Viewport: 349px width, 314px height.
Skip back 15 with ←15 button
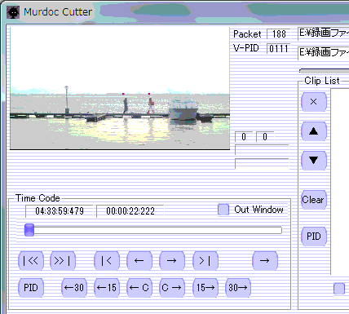pyautogui.click(x=107, y=288)
